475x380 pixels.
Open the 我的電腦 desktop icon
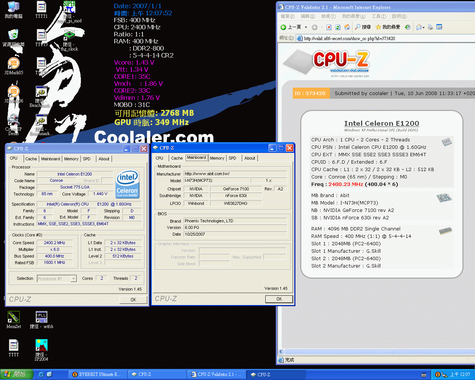click(x=13, y=10)
